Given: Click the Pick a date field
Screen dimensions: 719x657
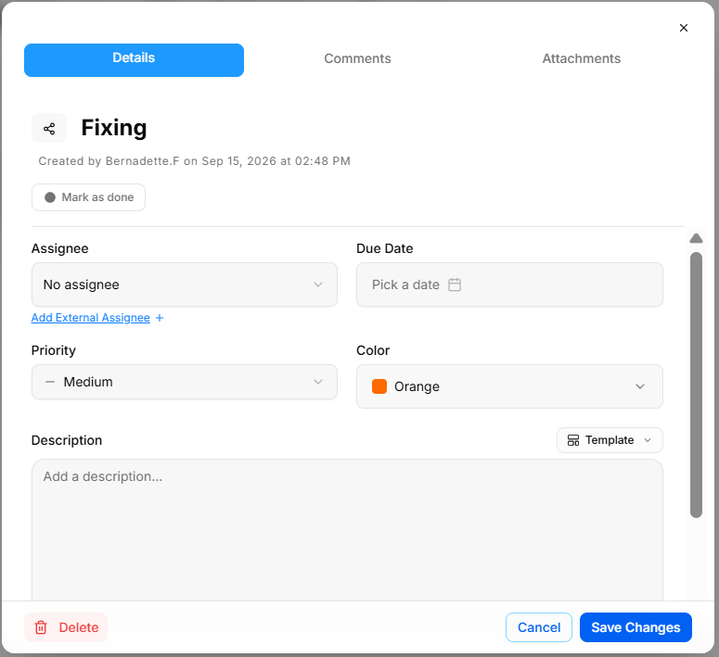Looking at the screenshot, I should pos(509,284).
